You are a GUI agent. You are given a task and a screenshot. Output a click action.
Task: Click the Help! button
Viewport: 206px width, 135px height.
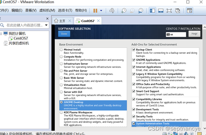click(x=194, y=34)
